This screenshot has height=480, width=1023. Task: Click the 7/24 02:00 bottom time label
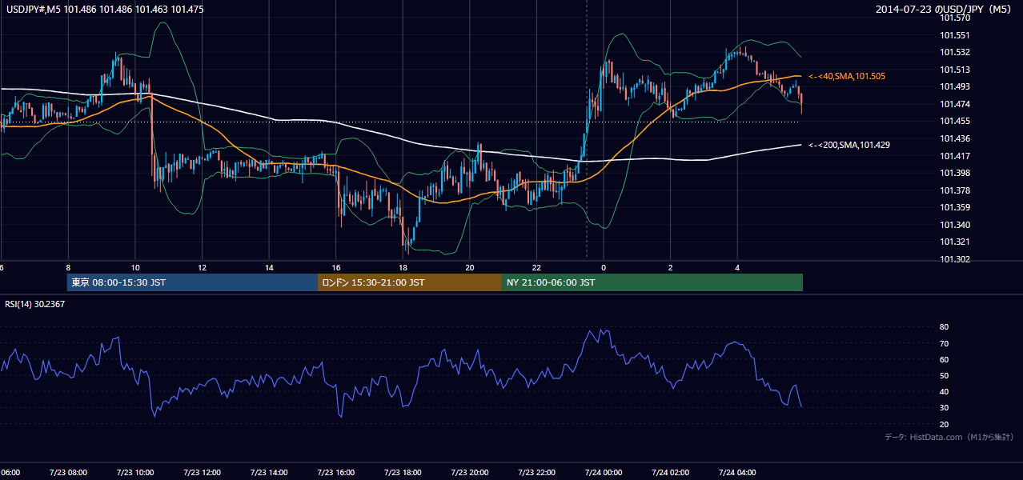coord(671,473)
